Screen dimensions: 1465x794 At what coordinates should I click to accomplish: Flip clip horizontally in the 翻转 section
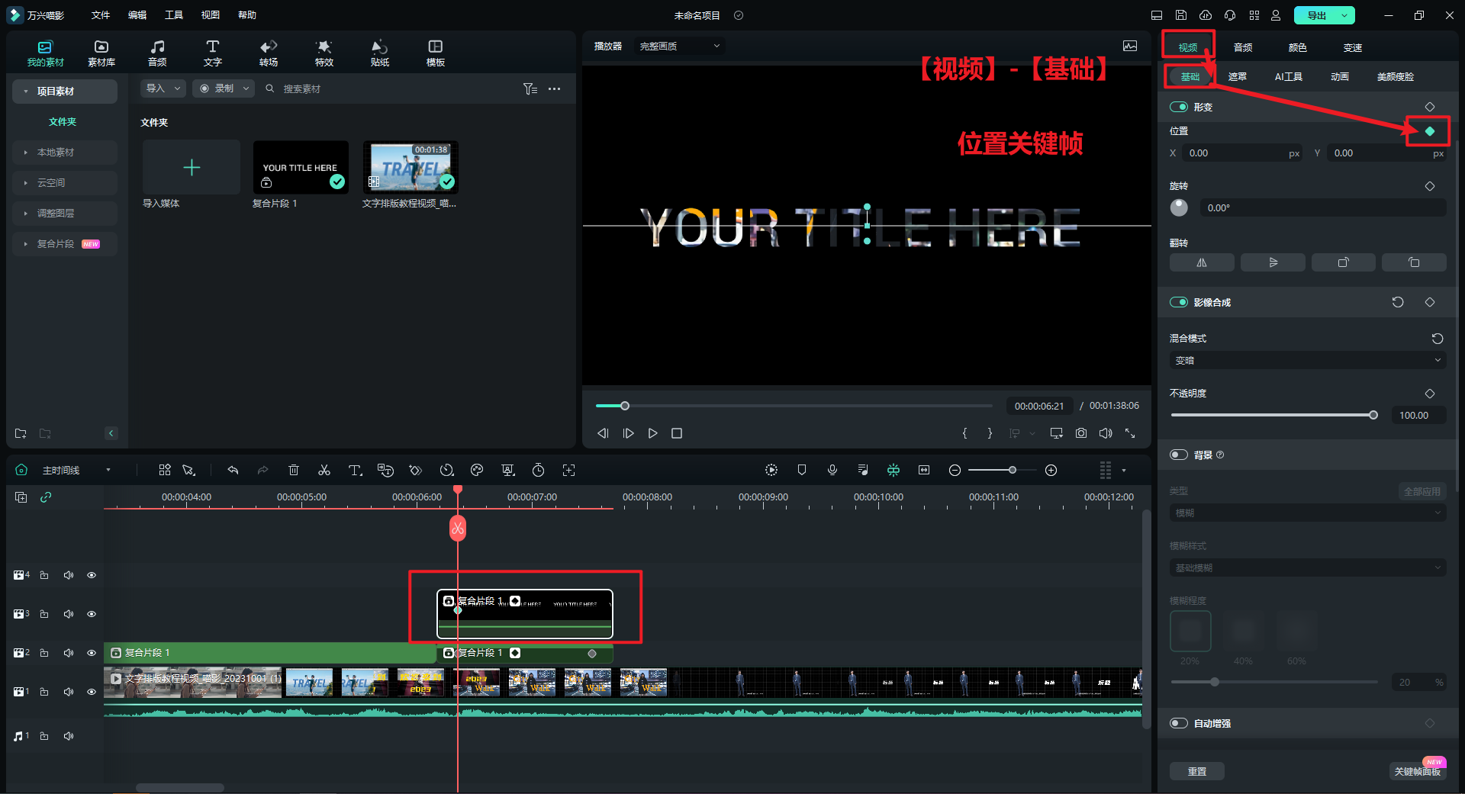[x=1202, y=262]
